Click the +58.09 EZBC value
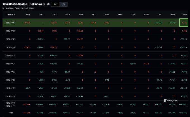Screen dimensions: 190x117 (x=133, y=64)
